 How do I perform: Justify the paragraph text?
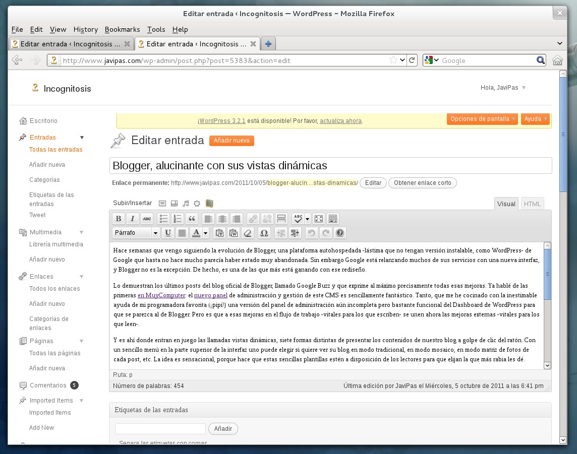click(182, 233)
